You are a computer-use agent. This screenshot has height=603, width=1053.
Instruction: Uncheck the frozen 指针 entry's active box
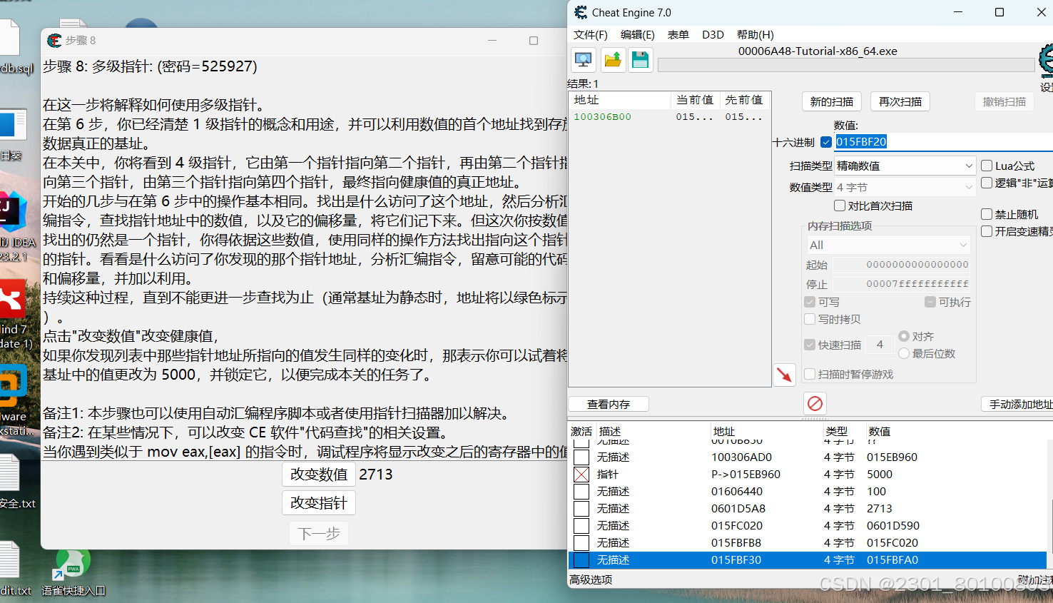pyautogui.click(x=581, y=475)
